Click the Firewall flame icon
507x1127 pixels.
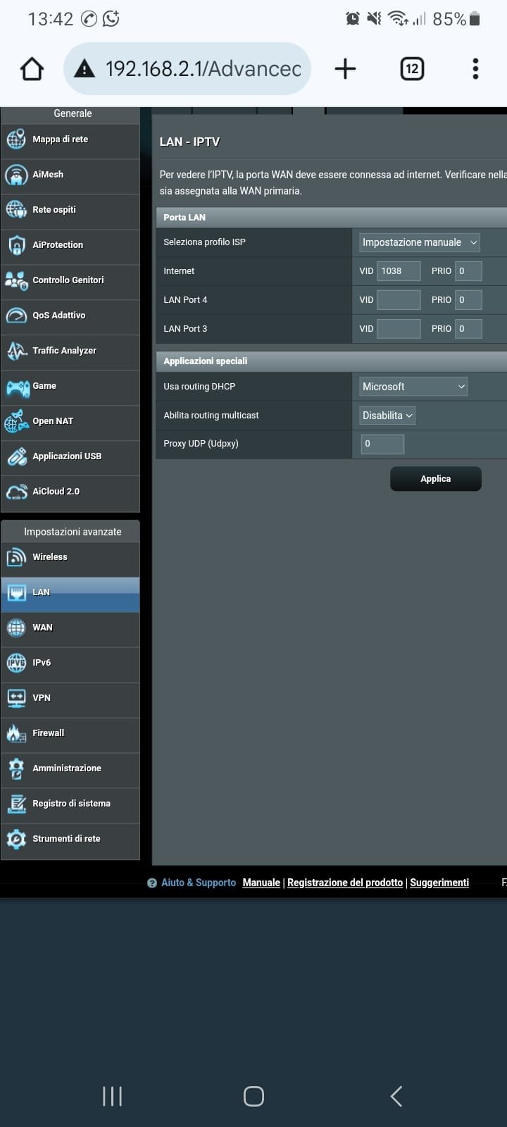pyautogui.click(x=16, y=733)
